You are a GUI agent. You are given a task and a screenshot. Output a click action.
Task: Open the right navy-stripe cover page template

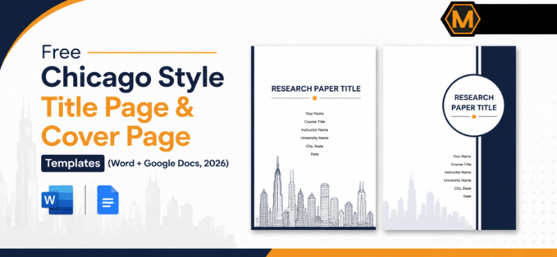tap(449, 138)
